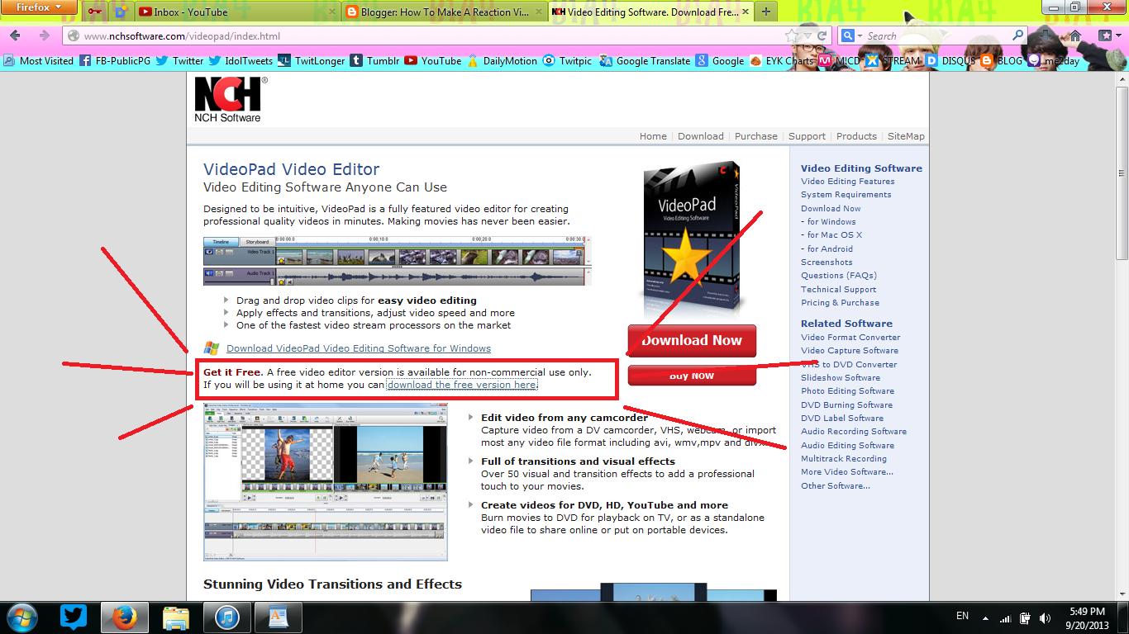This screenshot has height=634, width=1129.
Task: Go back with the back arrow
Action: click(x=17, y=35)
